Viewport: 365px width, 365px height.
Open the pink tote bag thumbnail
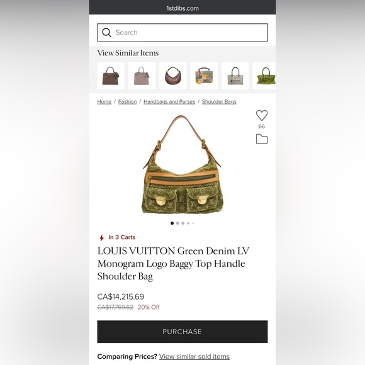pos(142,76)
